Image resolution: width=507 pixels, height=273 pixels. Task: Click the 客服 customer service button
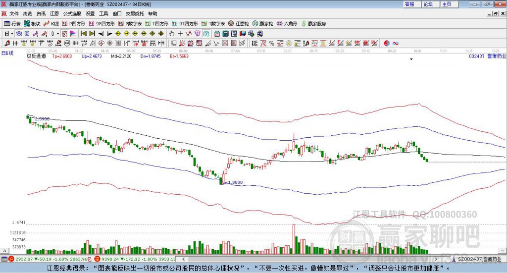[x=412, y=4]
